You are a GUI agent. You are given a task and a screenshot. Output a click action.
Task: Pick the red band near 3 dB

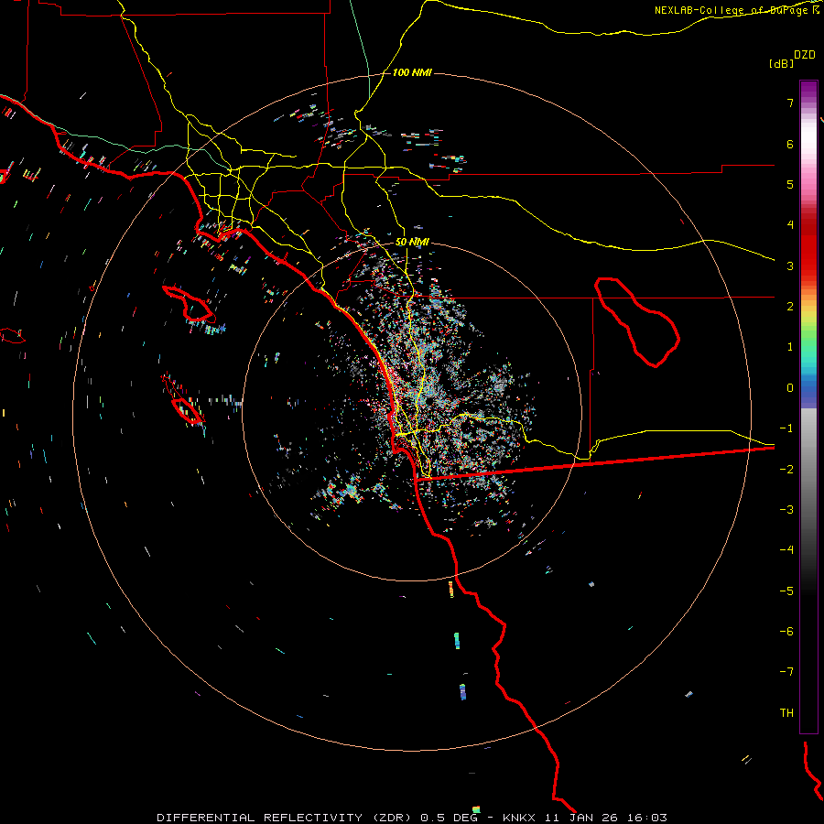808,257
